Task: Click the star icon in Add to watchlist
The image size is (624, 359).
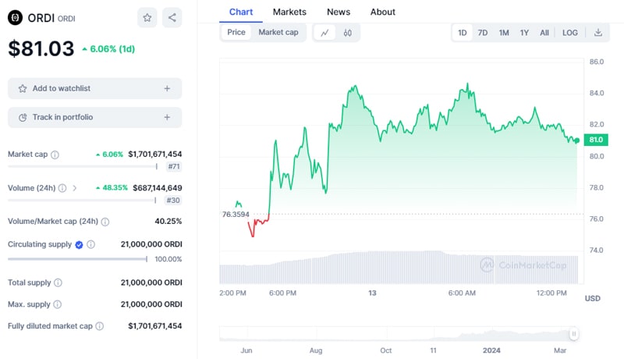Action: coord(23,88)
